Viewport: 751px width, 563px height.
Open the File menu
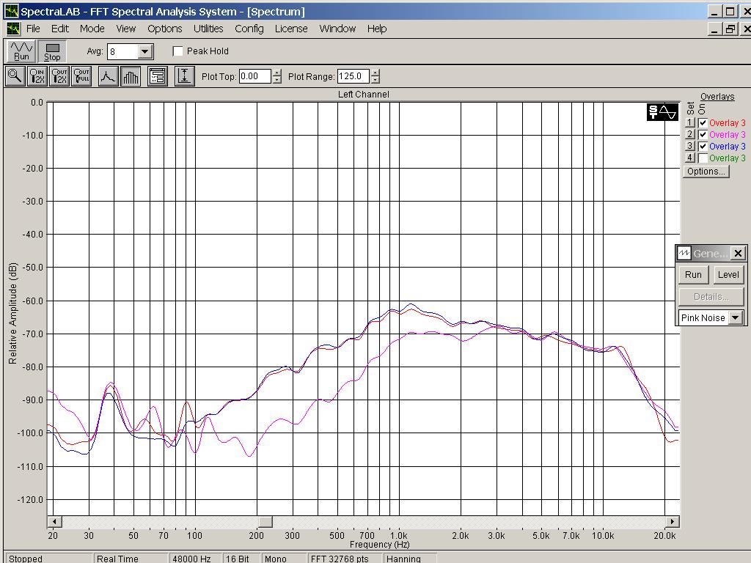coord(33,29)
